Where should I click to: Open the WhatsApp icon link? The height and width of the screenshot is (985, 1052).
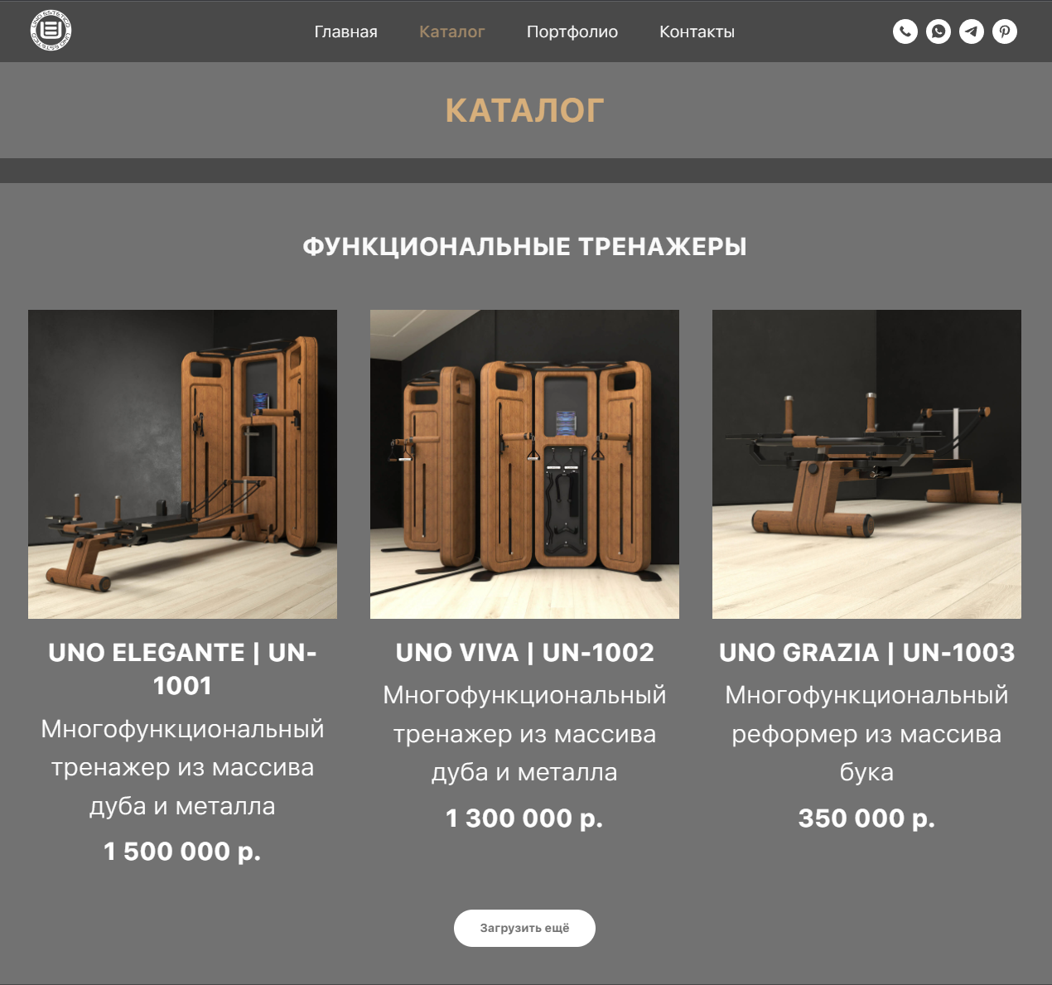click(939, 31)
